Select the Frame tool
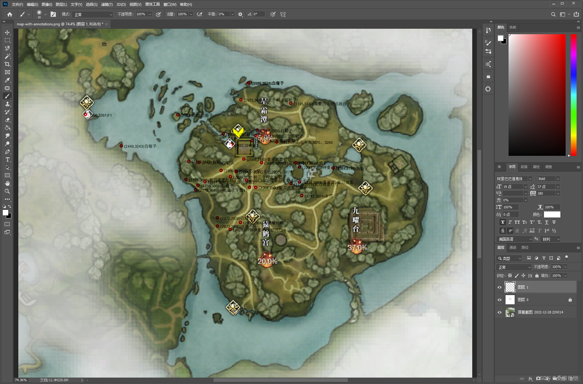This screenshot has height=384, width=583. (7, 72)
